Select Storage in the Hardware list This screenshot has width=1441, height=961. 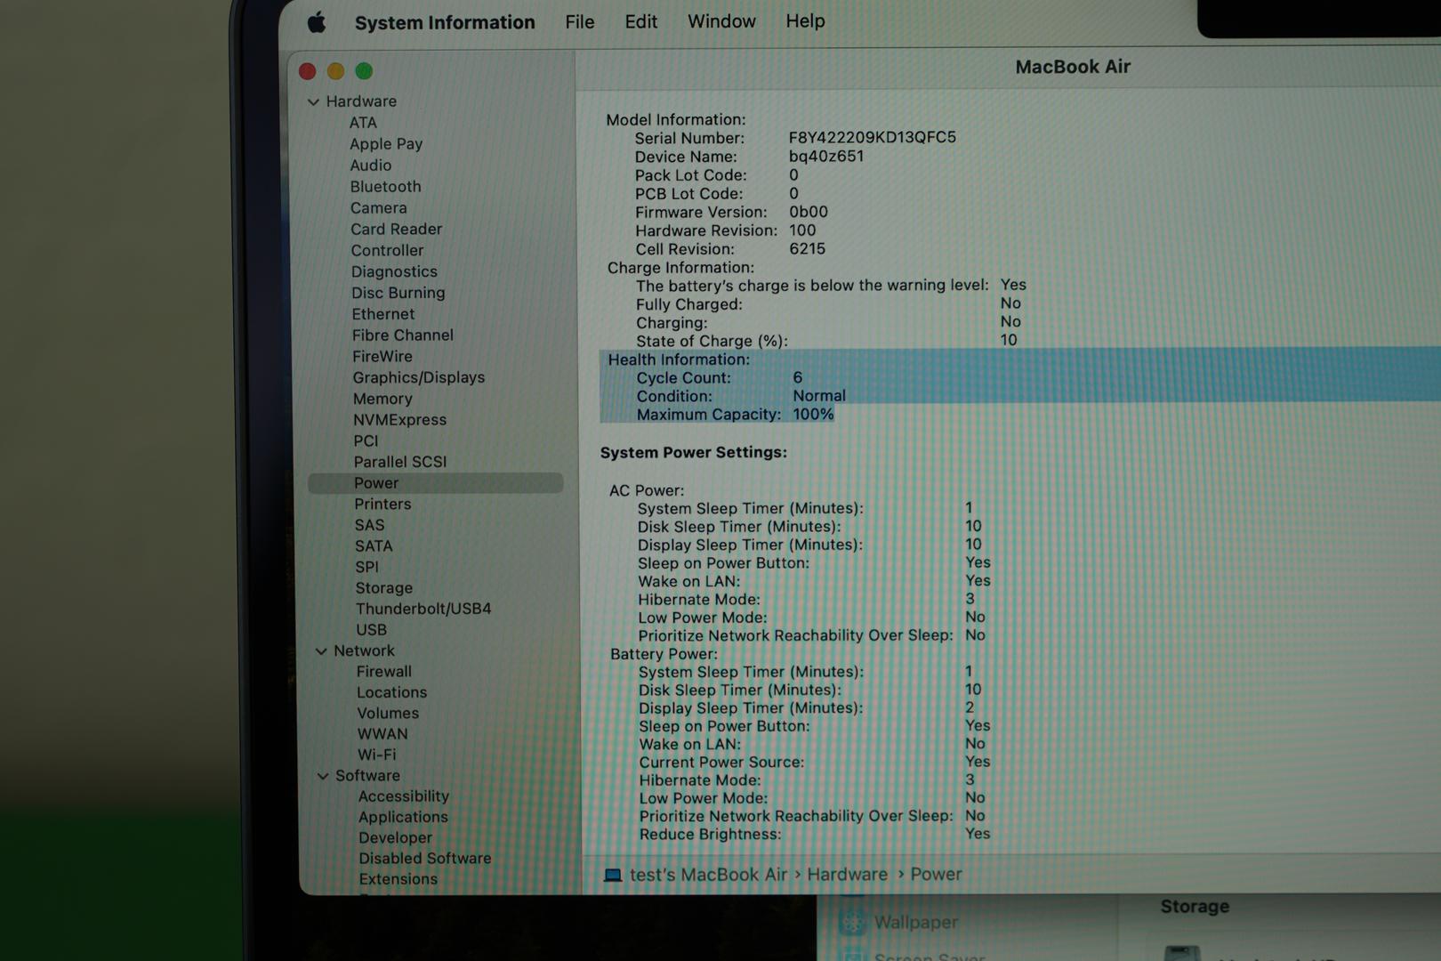point(383,588)
